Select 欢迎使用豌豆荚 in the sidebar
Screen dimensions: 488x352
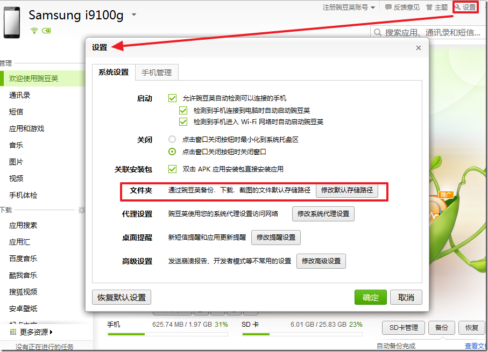point(43,78)
